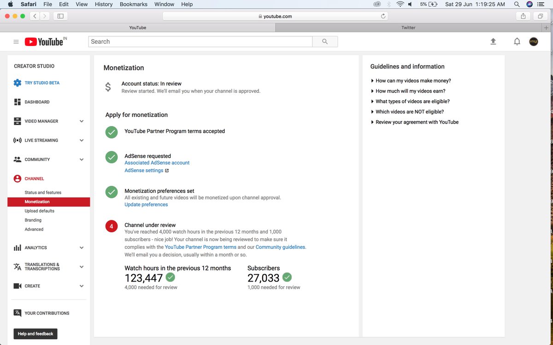Click Safari back navigation arrow
Image resolution: width=553 pixels, height=345 pixels.
pos(35,16)
